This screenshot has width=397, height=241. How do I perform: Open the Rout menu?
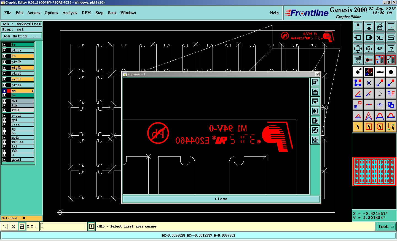[112, 13]
